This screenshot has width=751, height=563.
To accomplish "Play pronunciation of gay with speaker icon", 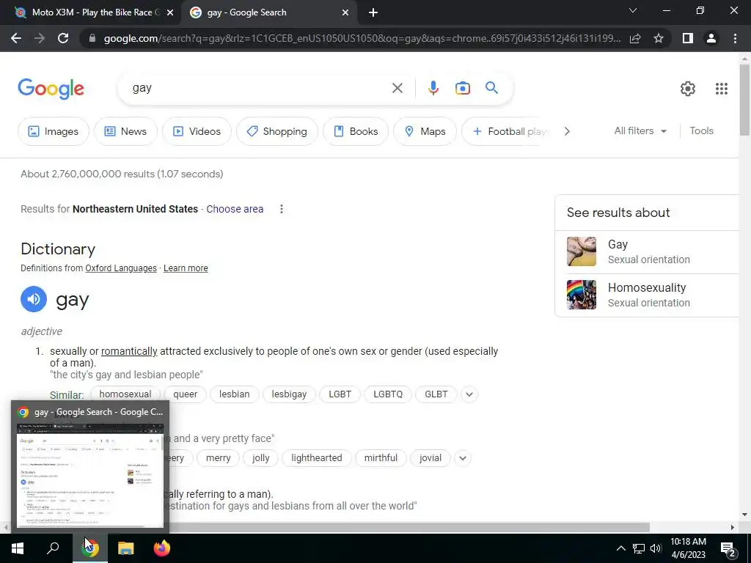I will [34, 299].
